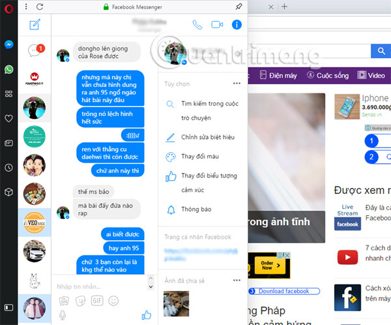Open the YouTube article thumbnail

pos(347,257)
